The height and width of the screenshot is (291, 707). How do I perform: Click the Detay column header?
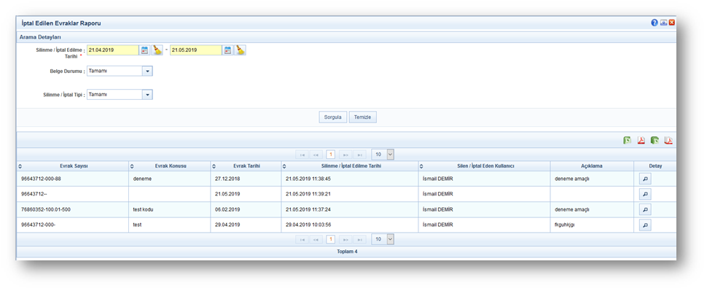tap(655, 166)
